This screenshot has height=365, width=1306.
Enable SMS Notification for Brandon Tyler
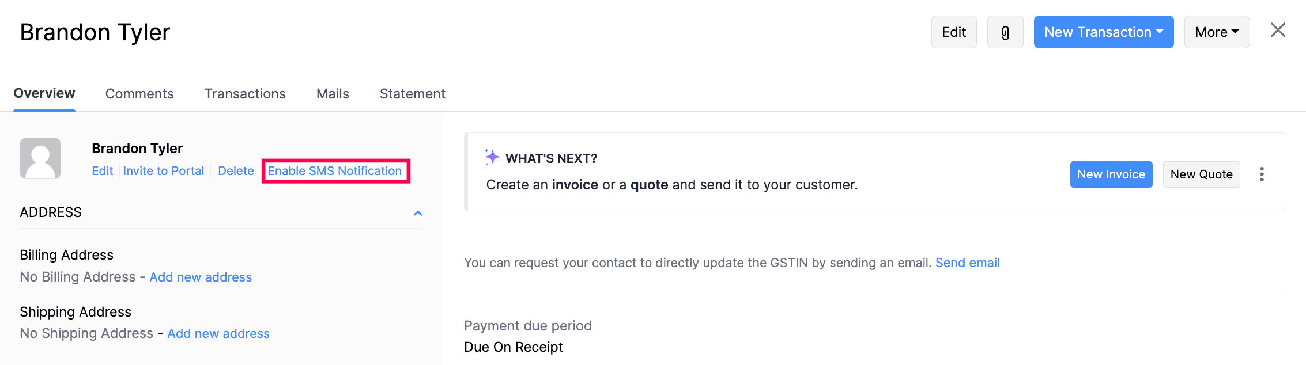(x=335, y=170)
